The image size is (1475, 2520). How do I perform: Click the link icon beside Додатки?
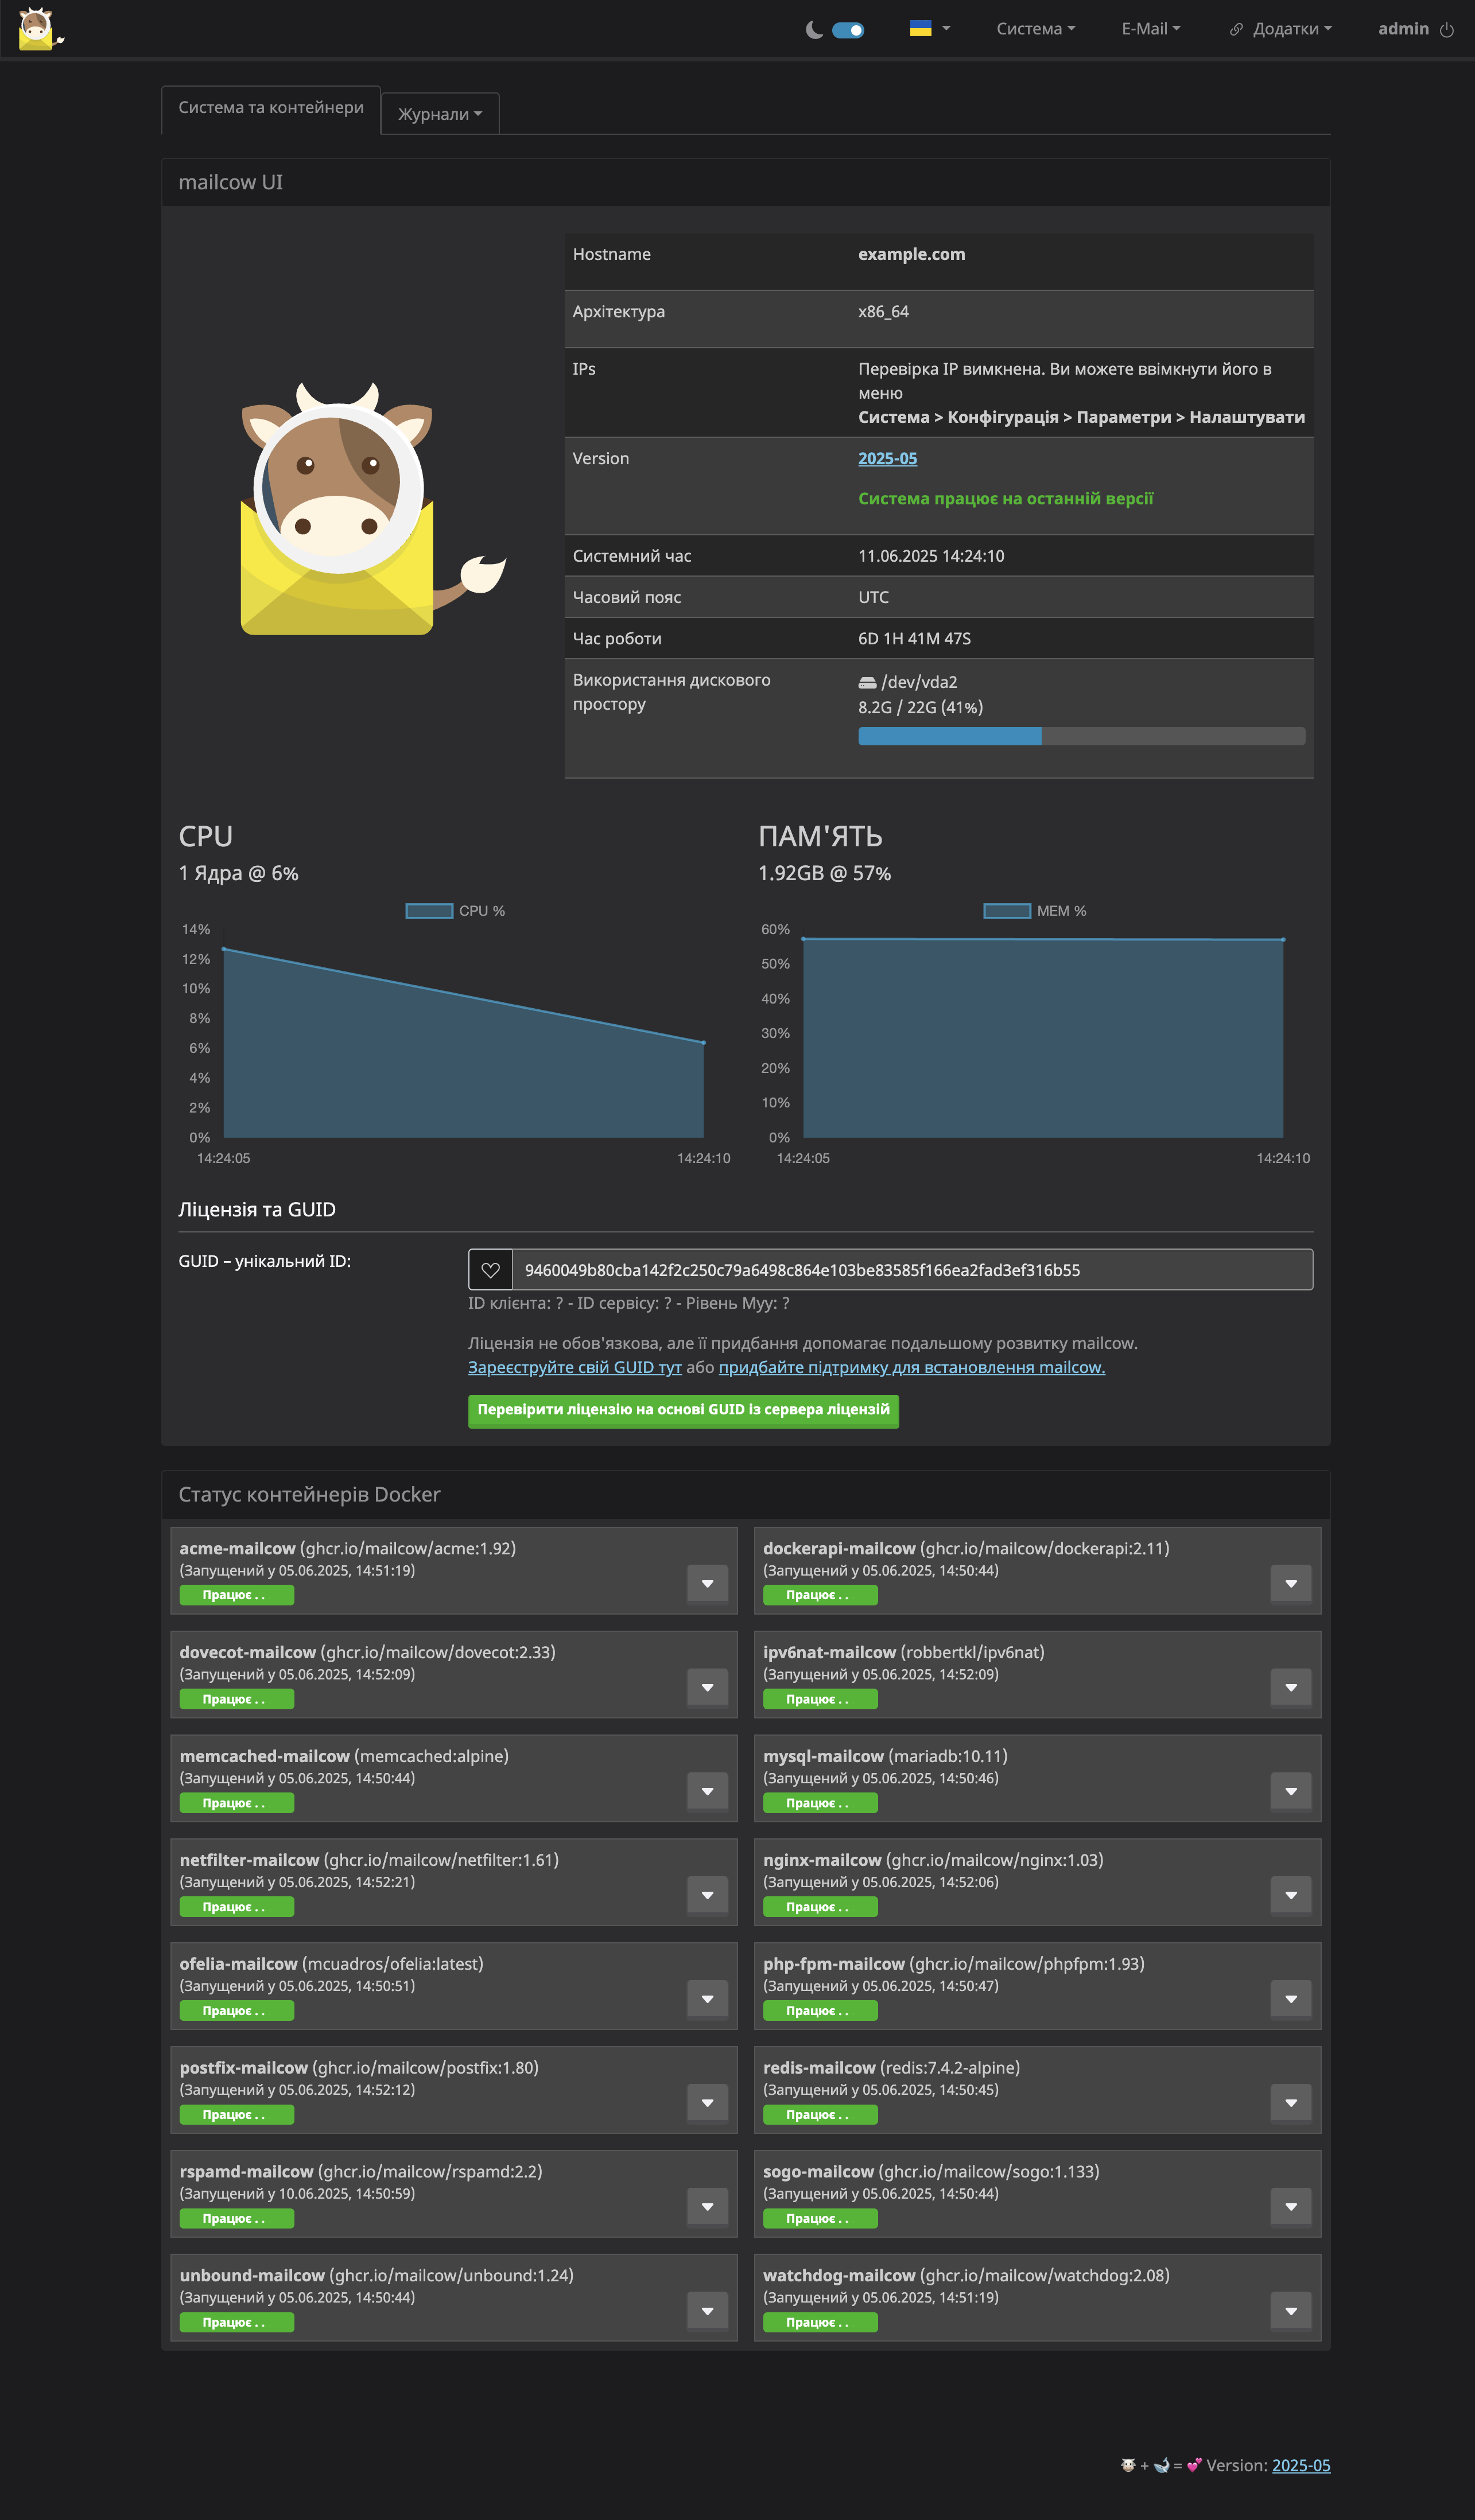tap(1236, 30)
